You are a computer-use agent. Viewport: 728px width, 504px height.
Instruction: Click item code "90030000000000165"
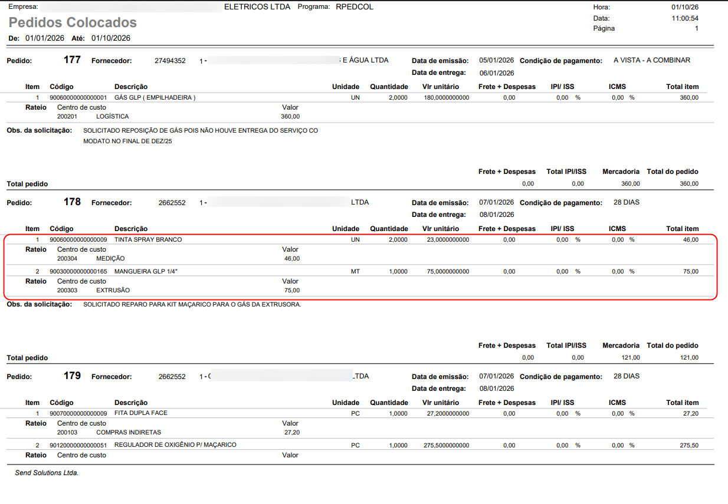pos(78,272)
